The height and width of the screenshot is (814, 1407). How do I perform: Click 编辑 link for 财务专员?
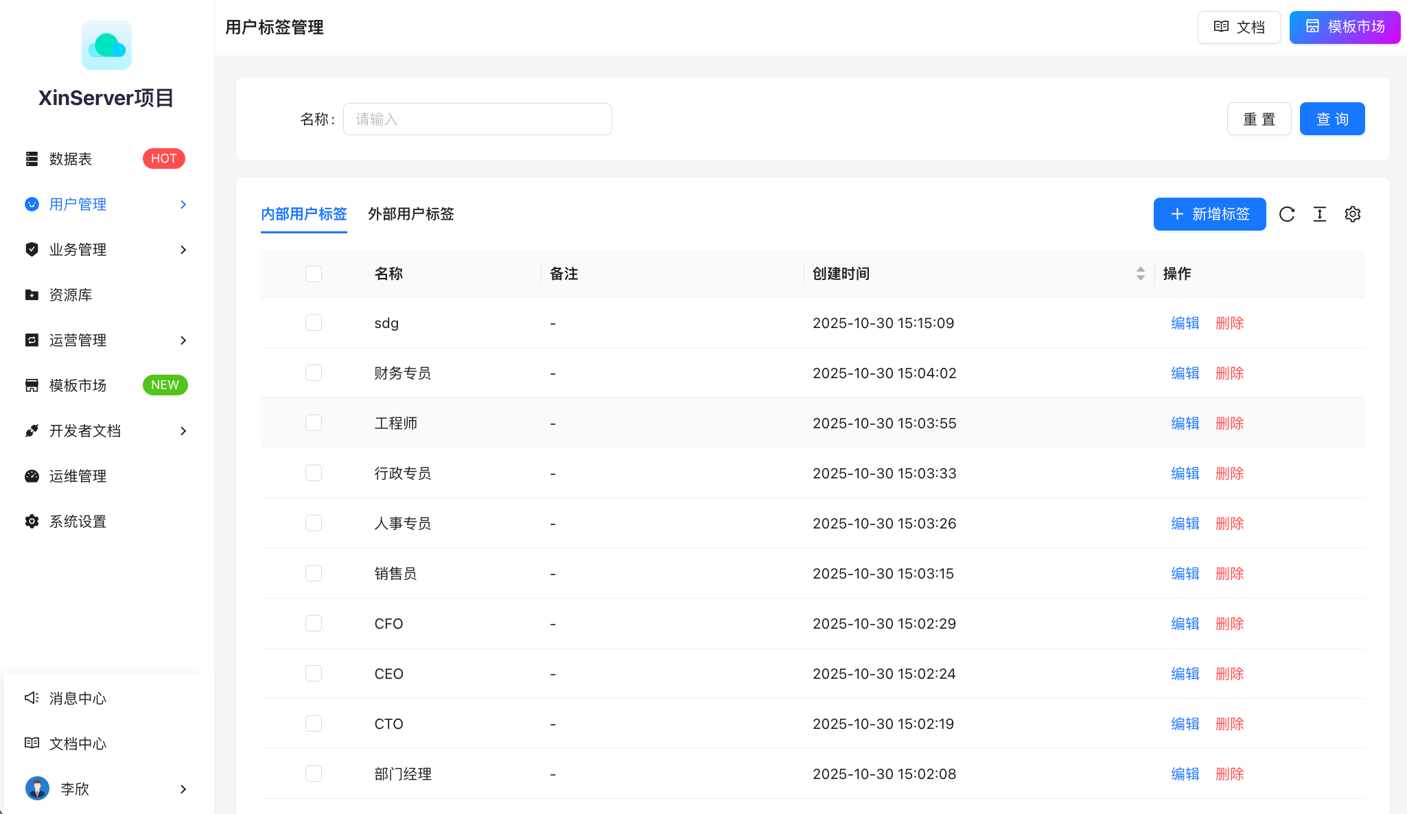pos(1185,373)
